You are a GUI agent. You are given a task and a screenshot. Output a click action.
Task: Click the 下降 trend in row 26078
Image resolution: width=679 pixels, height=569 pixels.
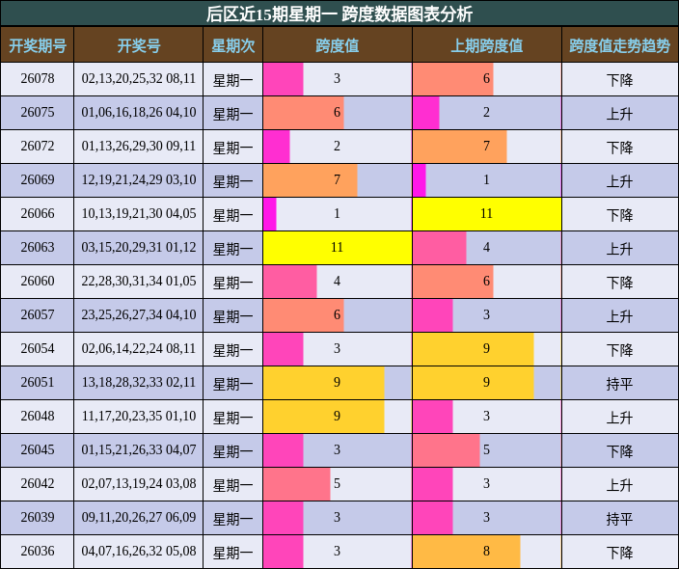[619, 80]
